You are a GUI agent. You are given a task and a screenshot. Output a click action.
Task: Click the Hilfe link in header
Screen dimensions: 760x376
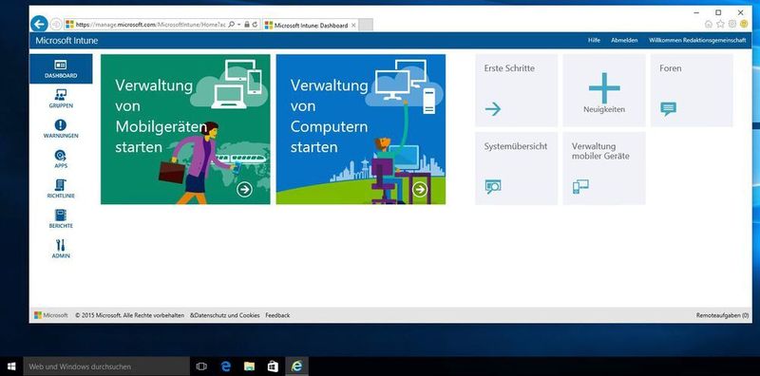[x=594, y=41]
